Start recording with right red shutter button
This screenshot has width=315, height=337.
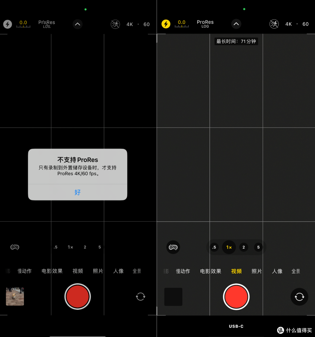pyautogui.click(x=236, y=297)
